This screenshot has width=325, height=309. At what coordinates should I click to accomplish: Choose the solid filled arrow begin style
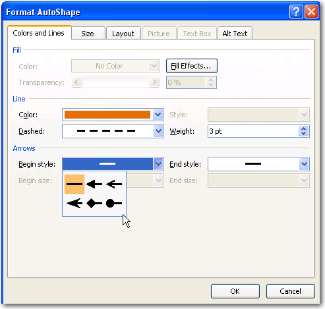coord(94,184)
